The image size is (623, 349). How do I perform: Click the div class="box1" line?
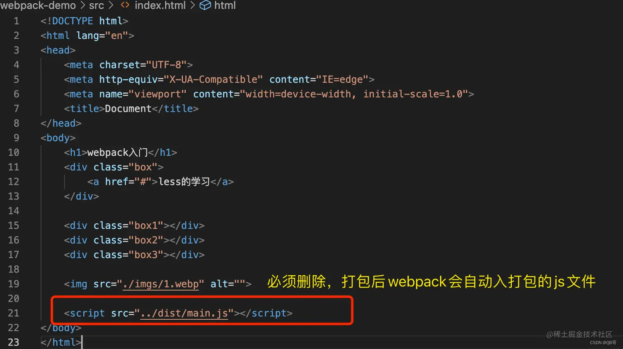click(x=134, y=226)
